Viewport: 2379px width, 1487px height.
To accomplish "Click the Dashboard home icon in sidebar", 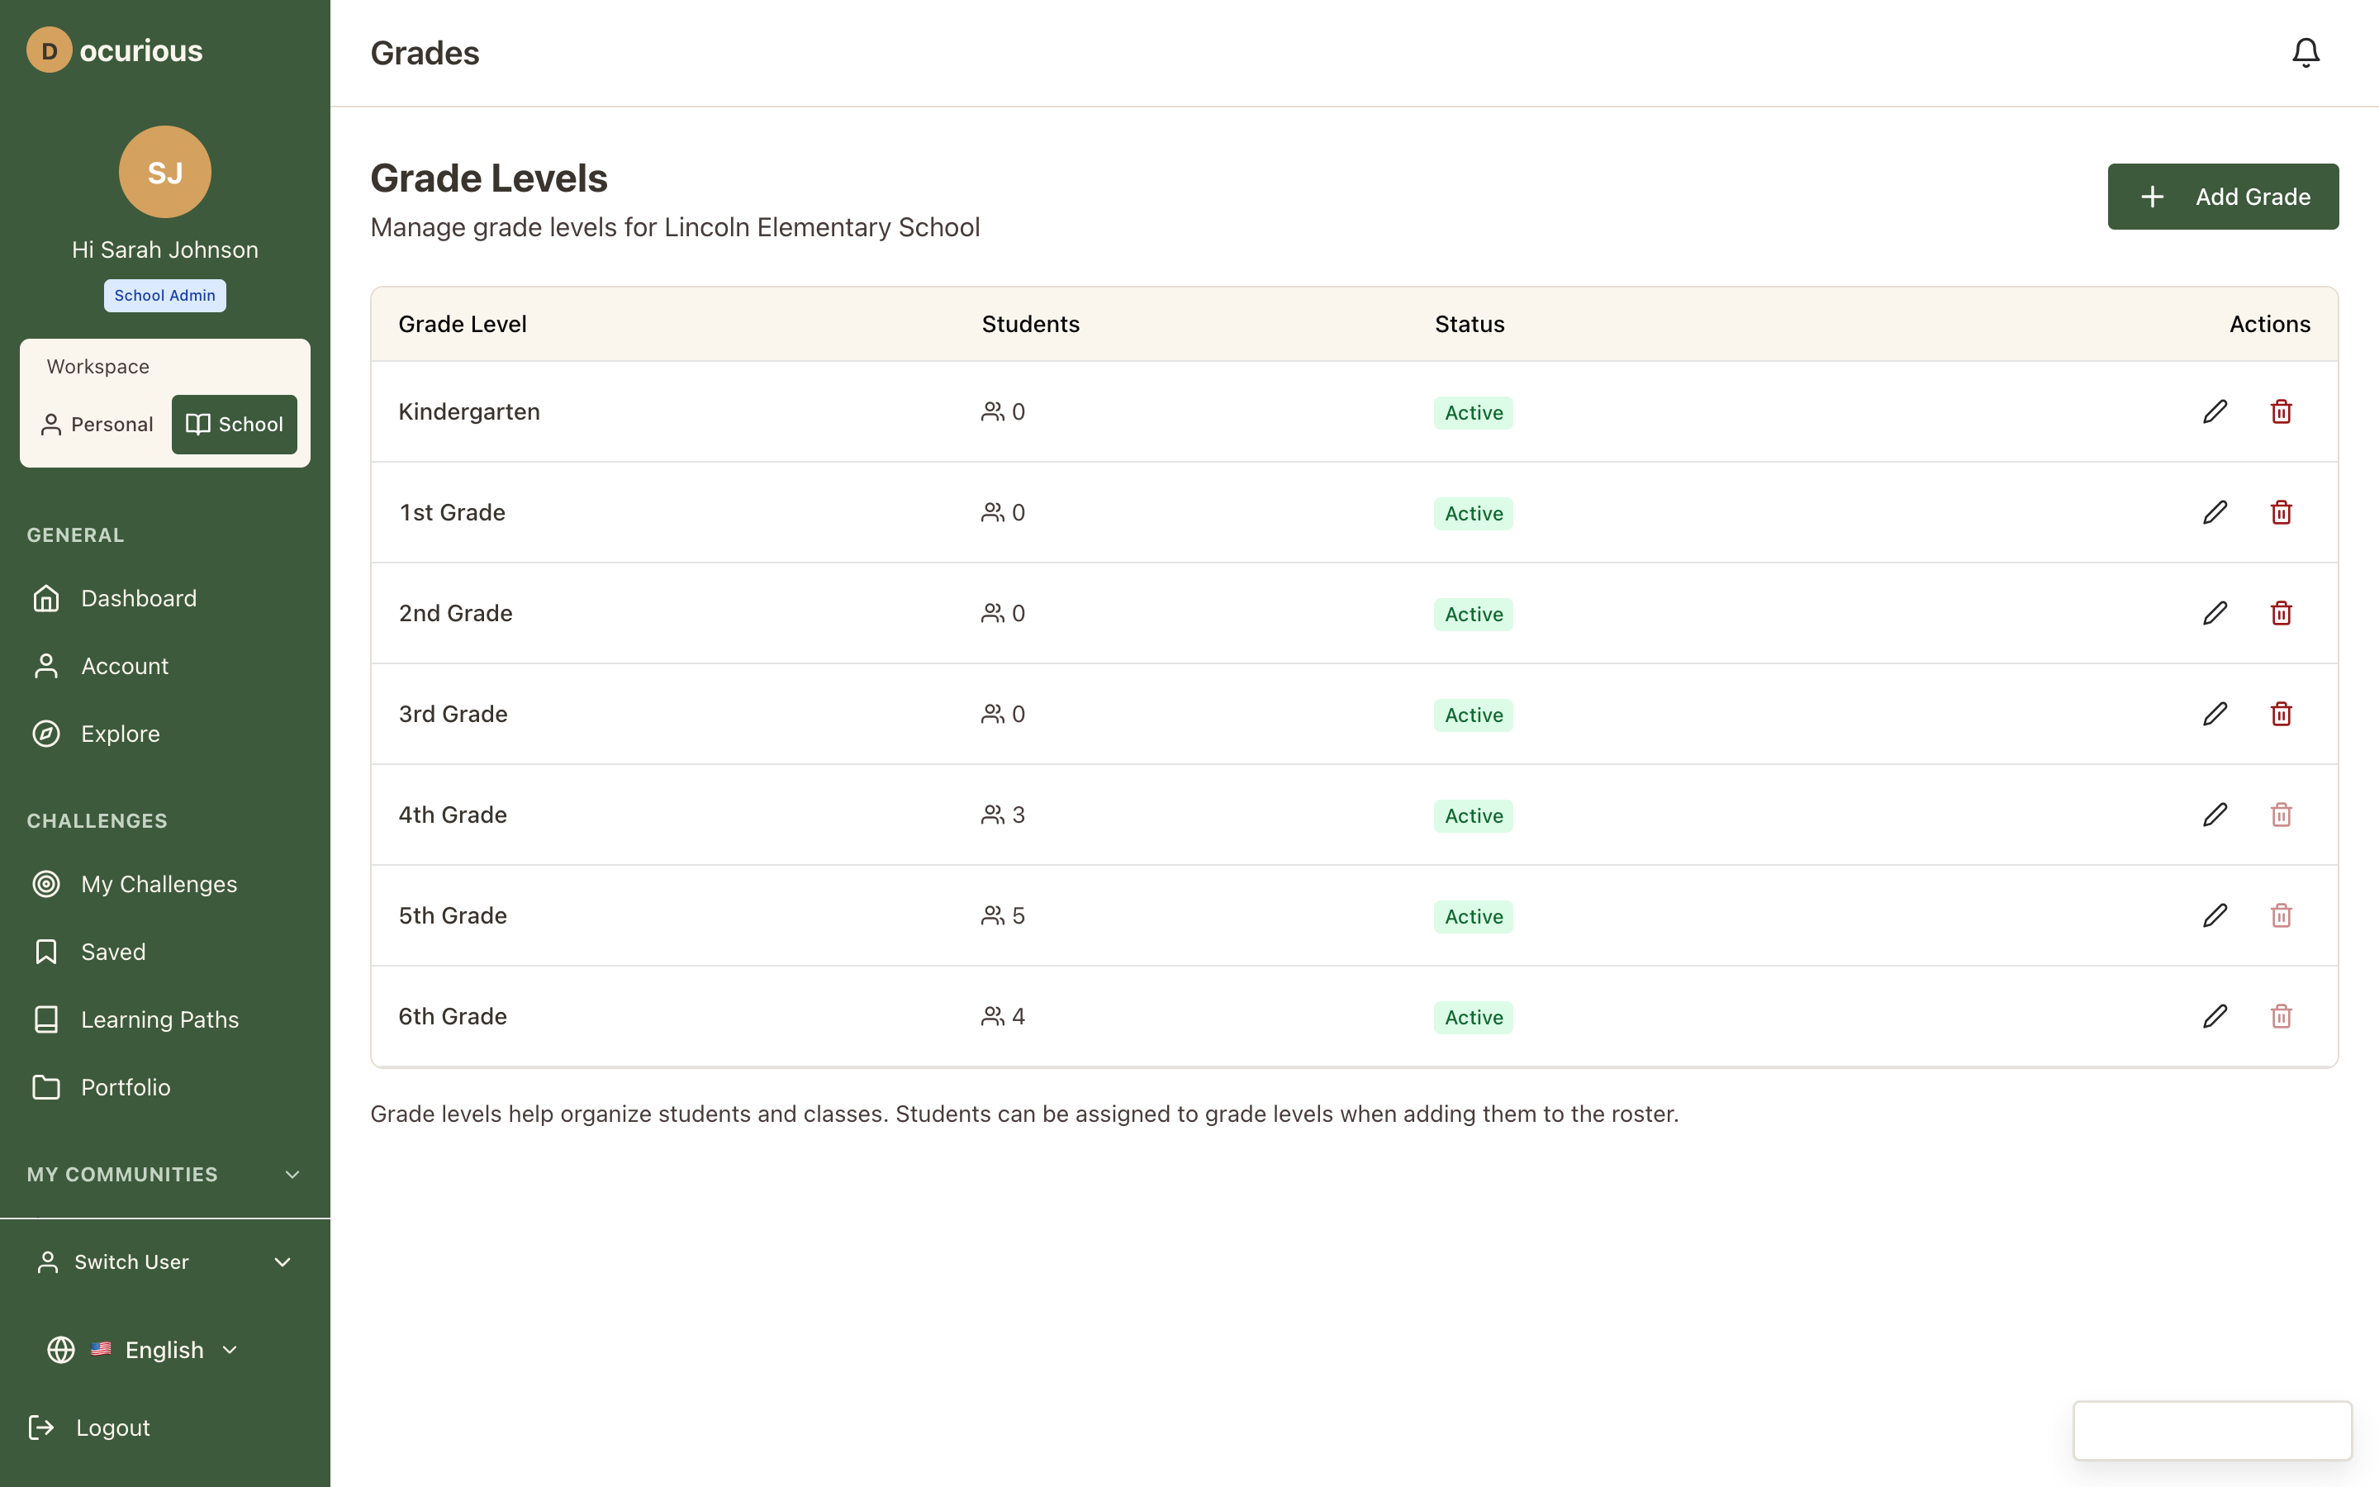I will point(46,598).
